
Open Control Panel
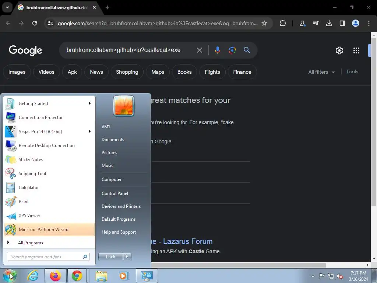pyautogui.click(x=115, y=193)
